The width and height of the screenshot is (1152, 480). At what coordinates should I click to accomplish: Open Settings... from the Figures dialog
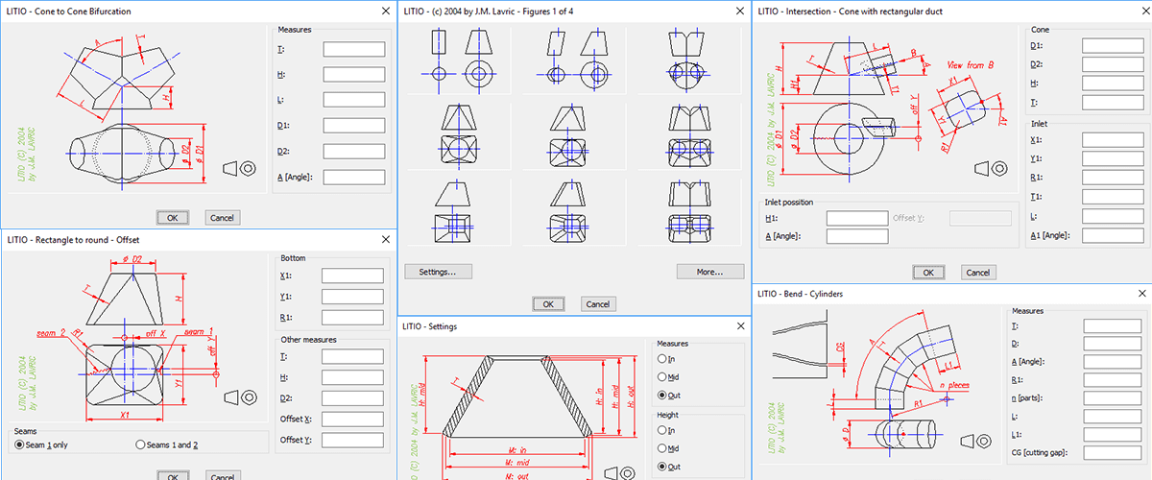(x=438, y=272)
